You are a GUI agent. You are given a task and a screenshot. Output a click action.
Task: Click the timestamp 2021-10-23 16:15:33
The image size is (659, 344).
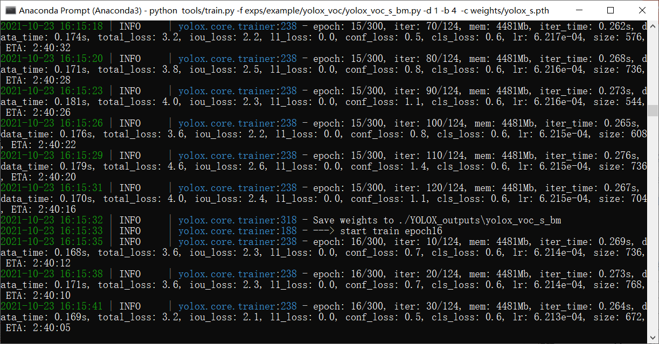pyautogui.click(x=52, y=231)
